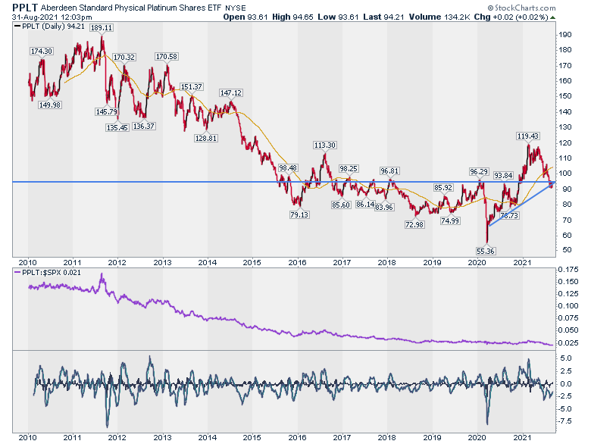Click the green up-arrow change indicator

tap(552, 17)
